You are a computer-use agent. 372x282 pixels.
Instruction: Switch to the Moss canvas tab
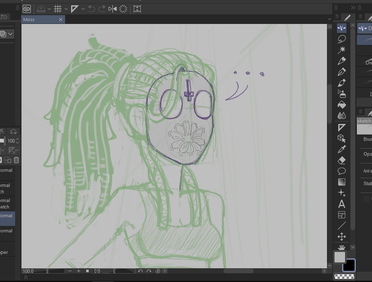point(40,19)
